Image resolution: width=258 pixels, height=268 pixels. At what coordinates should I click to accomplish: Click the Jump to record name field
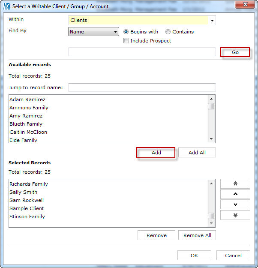pyautogui.click(x=141, y=87)
